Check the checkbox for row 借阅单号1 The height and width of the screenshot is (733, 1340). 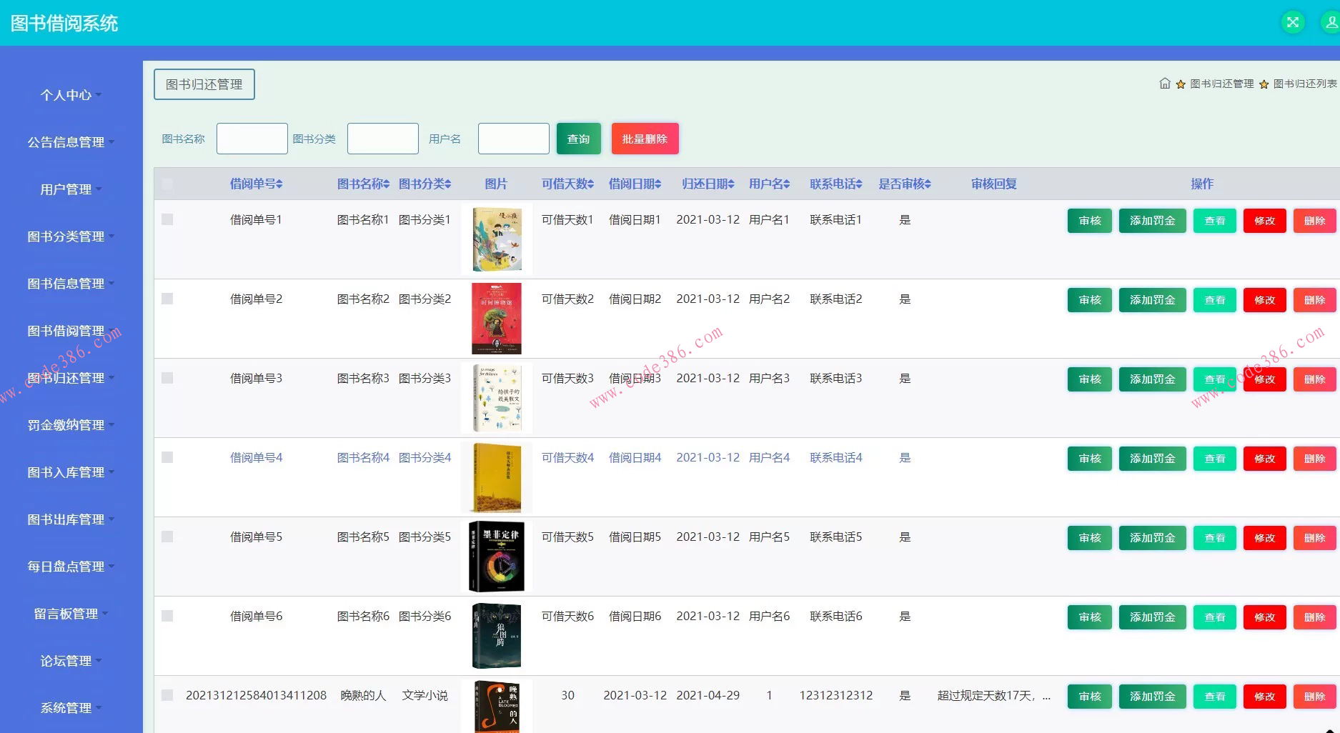click(x=167, y=219)
